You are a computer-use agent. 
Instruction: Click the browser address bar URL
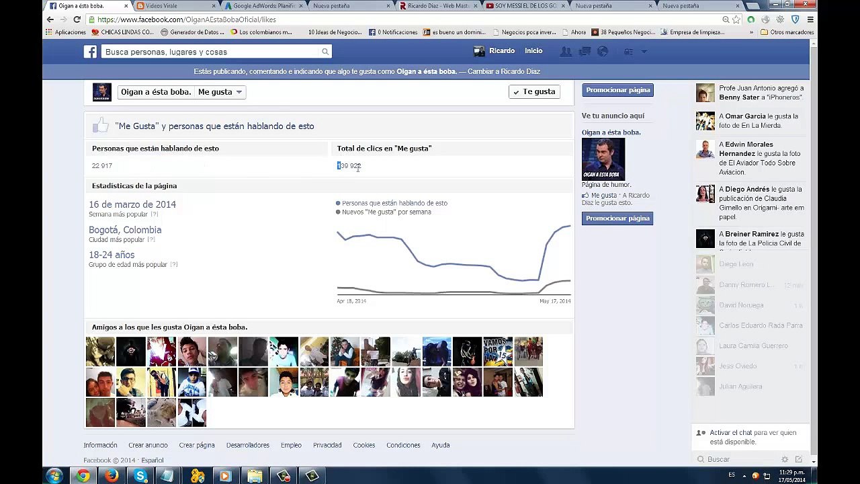[187, 19]
